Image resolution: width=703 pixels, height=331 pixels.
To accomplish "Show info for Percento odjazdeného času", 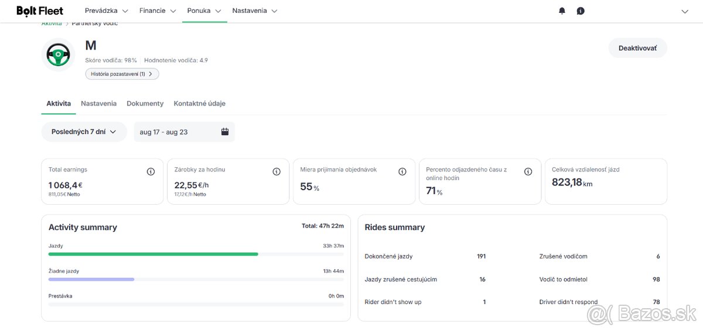I will (528, 171).
